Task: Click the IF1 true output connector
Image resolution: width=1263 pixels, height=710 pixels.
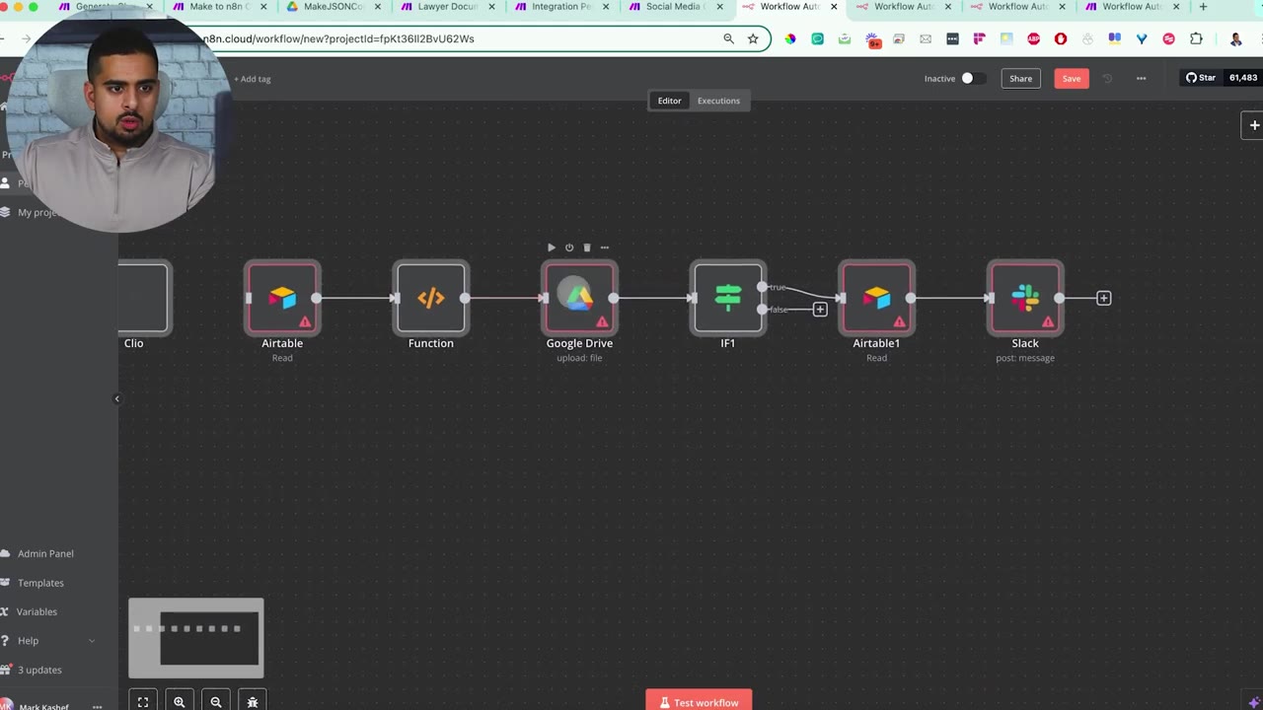Action: [762, 287]
